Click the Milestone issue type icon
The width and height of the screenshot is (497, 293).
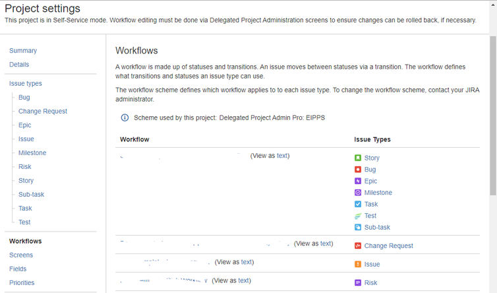point(358,193)
